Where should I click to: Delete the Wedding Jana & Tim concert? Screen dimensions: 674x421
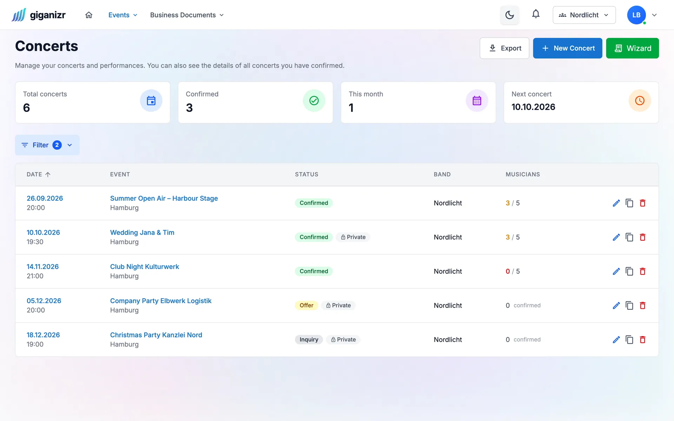643,237
